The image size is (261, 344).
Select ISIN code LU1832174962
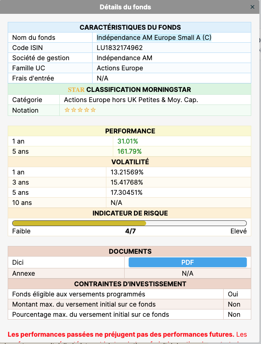pos(120,48)
